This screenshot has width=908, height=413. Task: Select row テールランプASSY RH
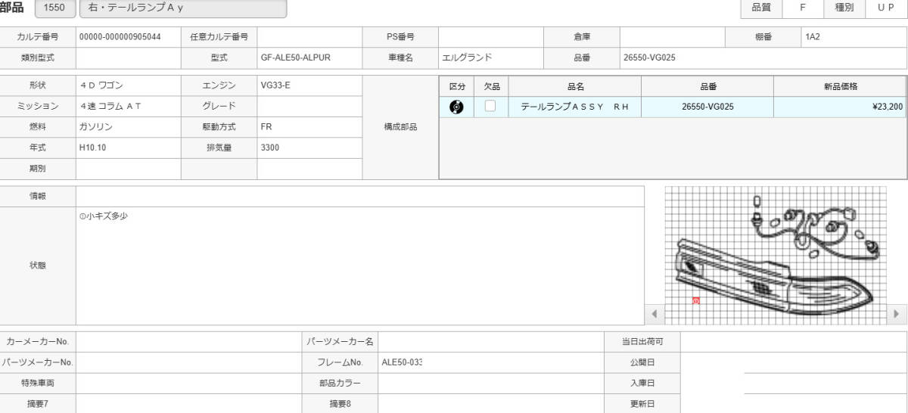tap(673, 107)
